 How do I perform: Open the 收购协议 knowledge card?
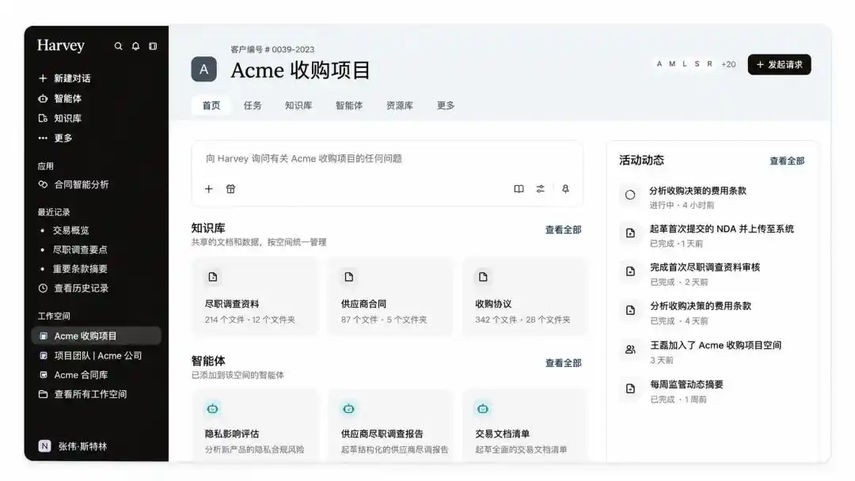[525, 297]
